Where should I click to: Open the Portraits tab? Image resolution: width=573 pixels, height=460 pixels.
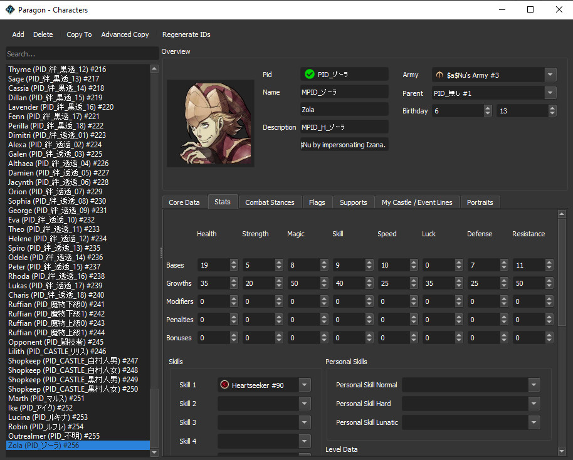coord(480,202)
